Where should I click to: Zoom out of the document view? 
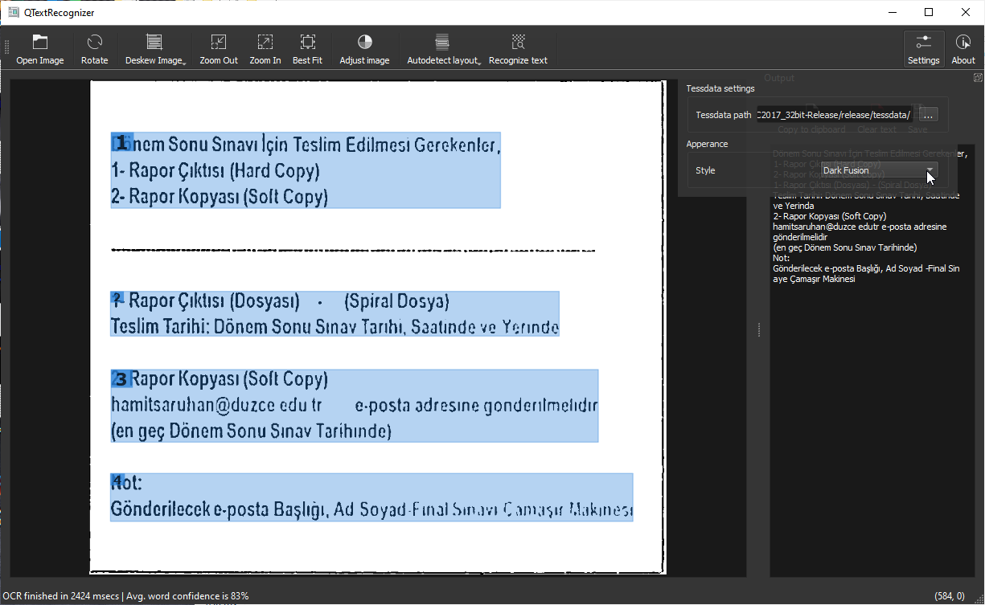click(x=219, y=50)
